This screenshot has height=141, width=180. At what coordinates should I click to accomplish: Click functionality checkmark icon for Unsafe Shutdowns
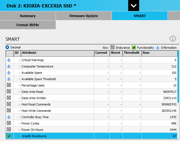9,136
